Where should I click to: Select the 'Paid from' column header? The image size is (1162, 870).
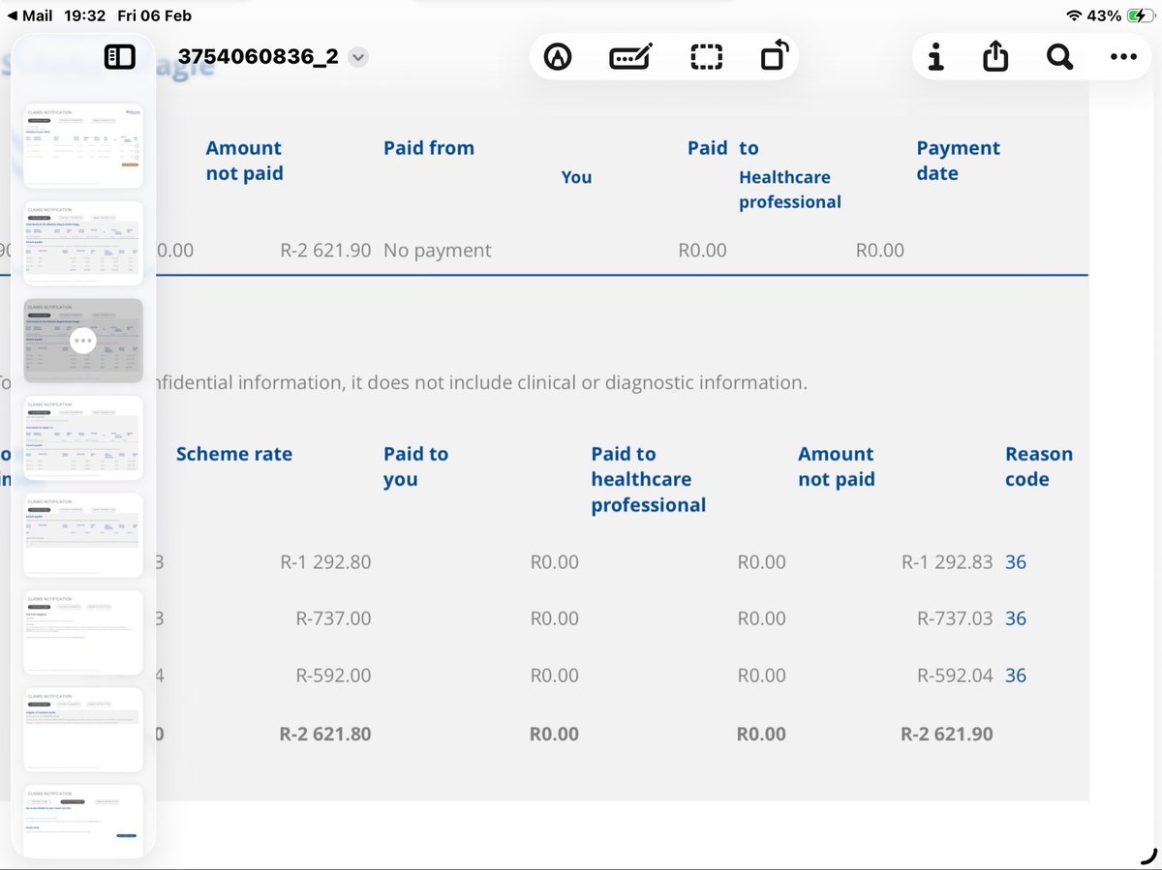429,148
